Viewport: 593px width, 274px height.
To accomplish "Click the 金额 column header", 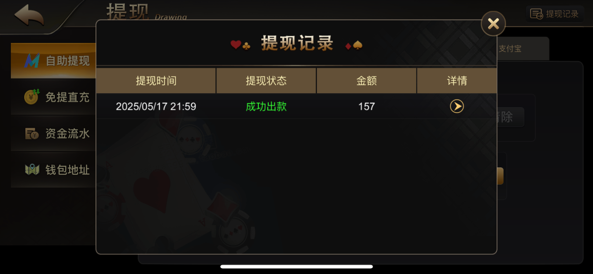I will (367, 80).
